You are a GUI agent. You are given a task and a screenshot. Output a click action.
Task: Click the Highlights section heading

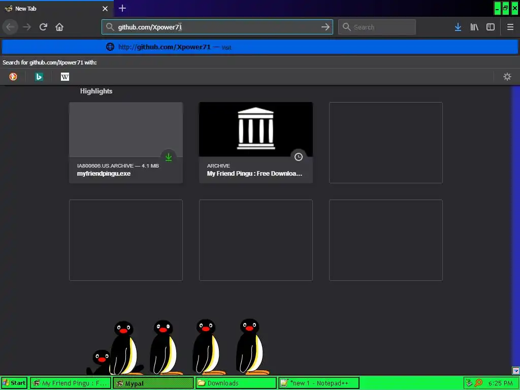[96, 91]
